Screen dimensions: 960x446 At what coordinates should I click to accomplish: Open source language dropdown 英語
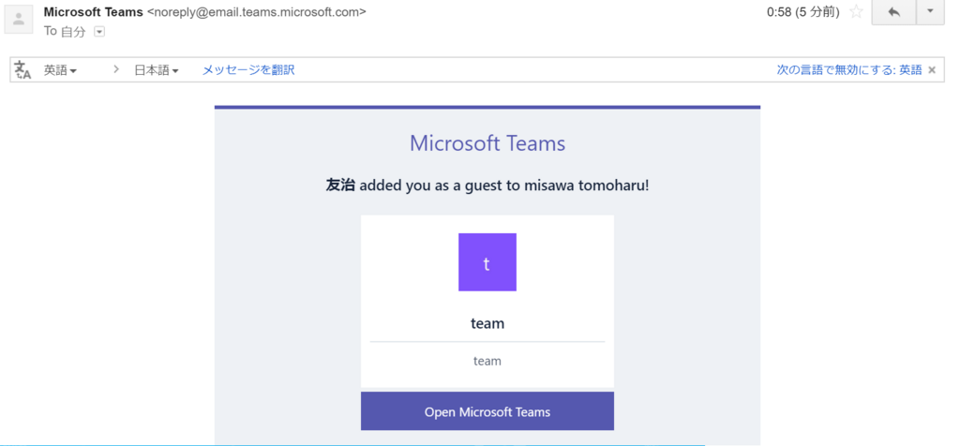tap(60, 70)
